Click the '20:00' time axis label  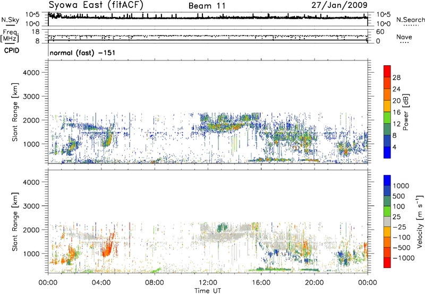coord(314,283)
